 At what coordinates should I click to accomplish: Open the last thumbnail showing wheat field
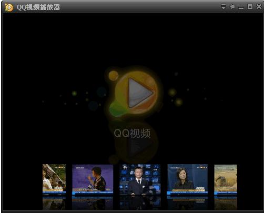[226, 179]
